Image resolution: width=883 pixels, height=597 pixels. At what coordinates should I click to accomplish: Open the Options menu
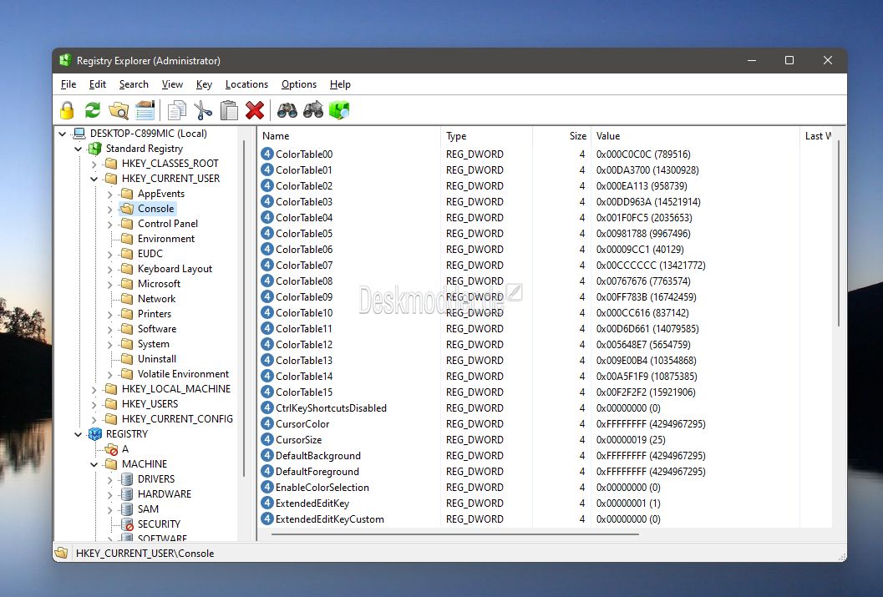pos(299,84)
